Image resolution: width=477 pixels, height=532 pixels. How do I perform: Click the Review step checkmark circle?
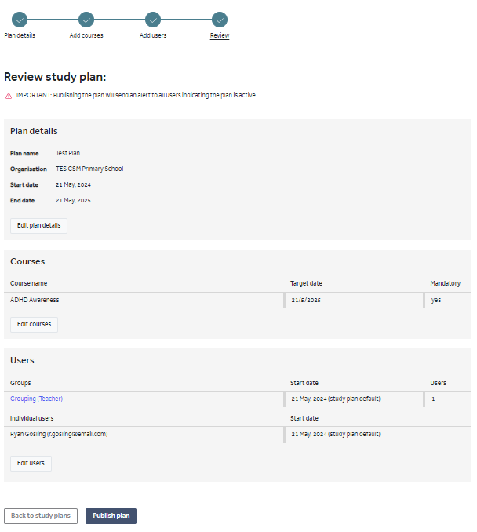coord(220,20)
